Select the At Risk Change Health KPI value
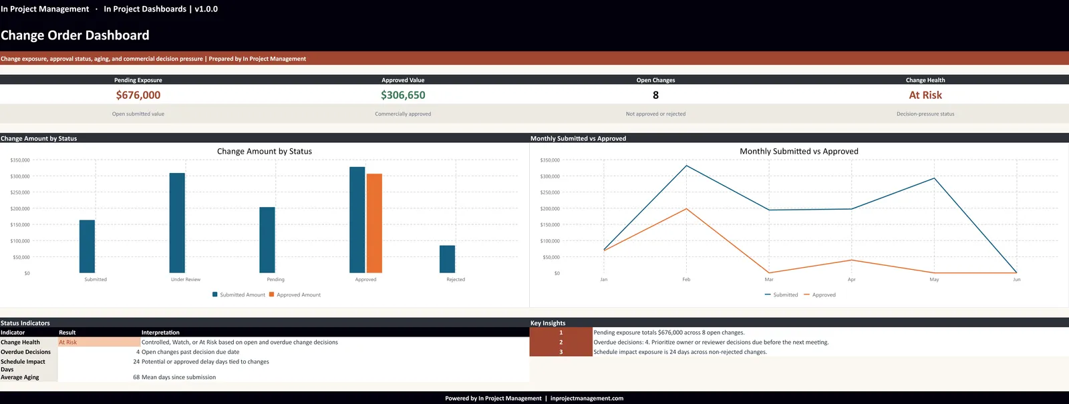 (x=925, y=95)
